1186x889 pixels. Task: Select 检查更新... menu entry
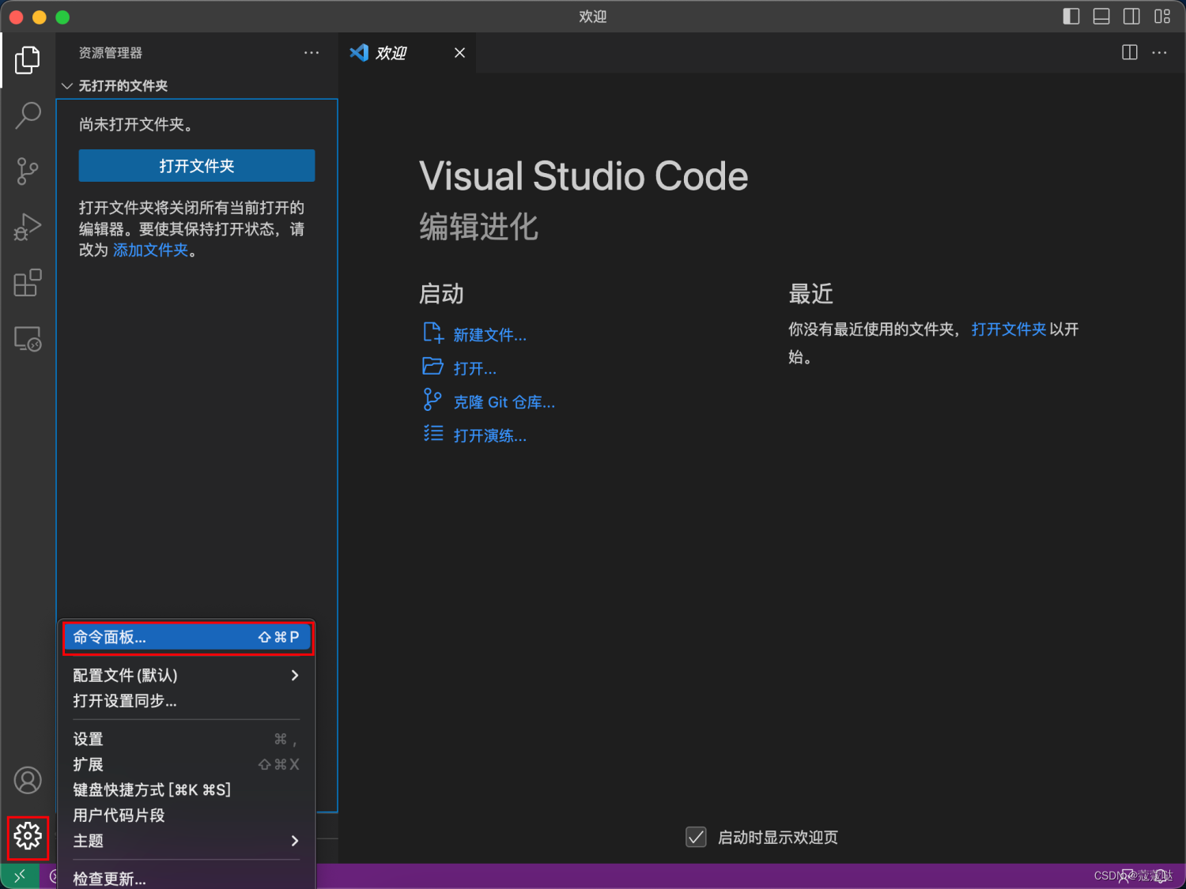click(187, 879)
